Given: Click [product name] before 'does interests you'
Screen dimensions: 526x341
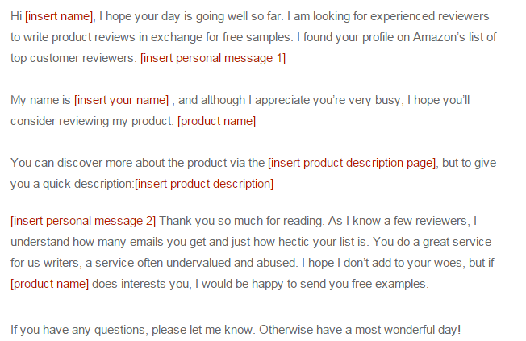Looking at the screenshot, I should tap(50, 284).
